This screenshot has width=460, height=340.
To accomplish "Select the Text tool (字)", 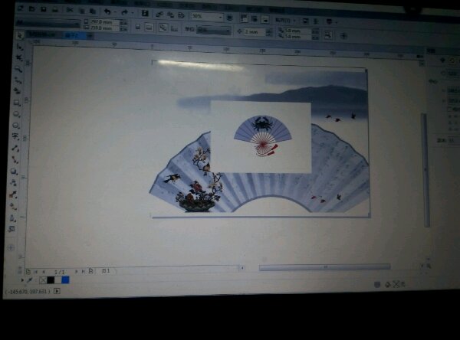I will tap(15, 136).
